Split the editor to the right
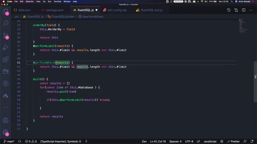 click(244, 10)
